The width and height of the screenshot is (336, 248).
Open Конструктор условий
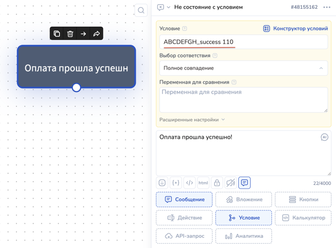[x=295, y=29]
